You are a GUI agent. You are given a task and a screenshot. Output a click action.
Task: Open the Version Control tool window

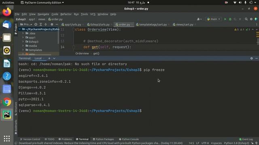point(30,139)
